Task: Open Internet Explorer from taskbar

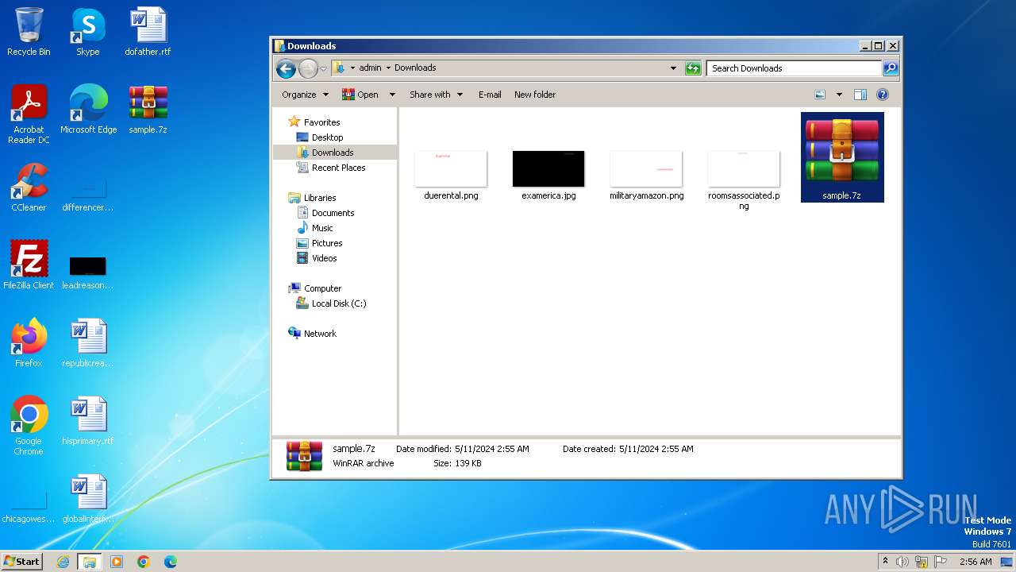Action: tap(63, 562)
